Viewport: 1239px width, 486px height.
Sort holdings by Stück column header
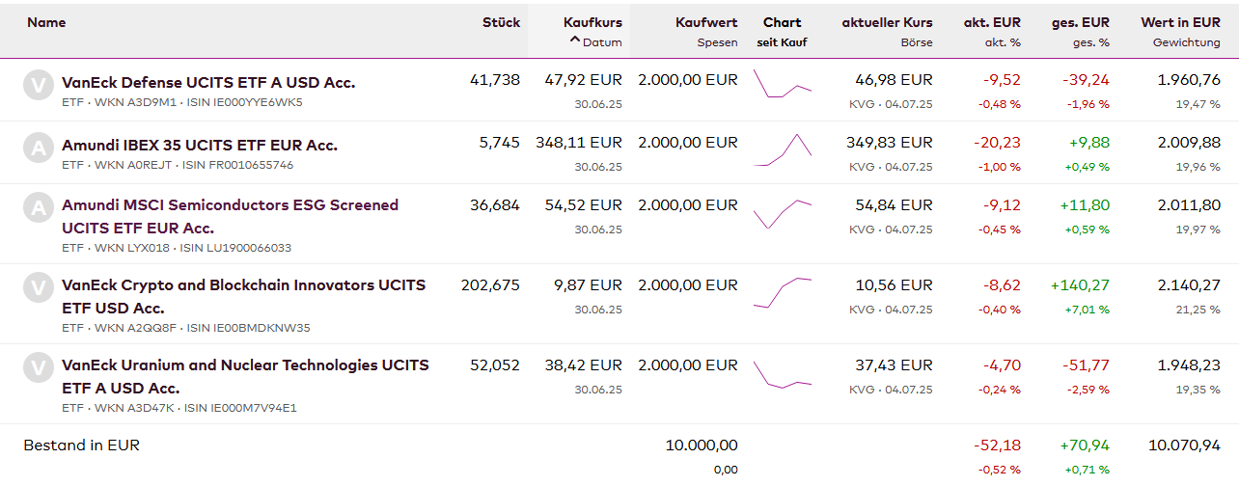(501, 22)
